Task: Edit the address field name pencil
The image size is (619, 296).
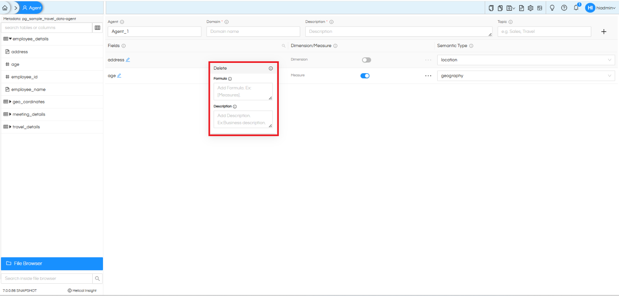Action: (x=128, y=60)
